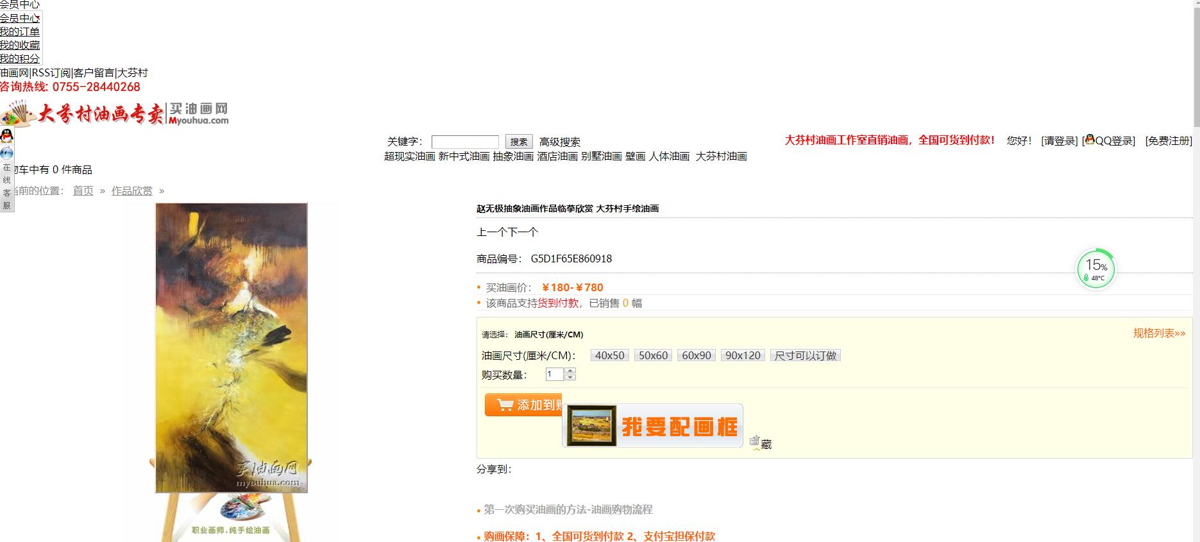Click the 会员中心 link with the red arrow
The image size is (1200, 542).
tap(20, 18)
